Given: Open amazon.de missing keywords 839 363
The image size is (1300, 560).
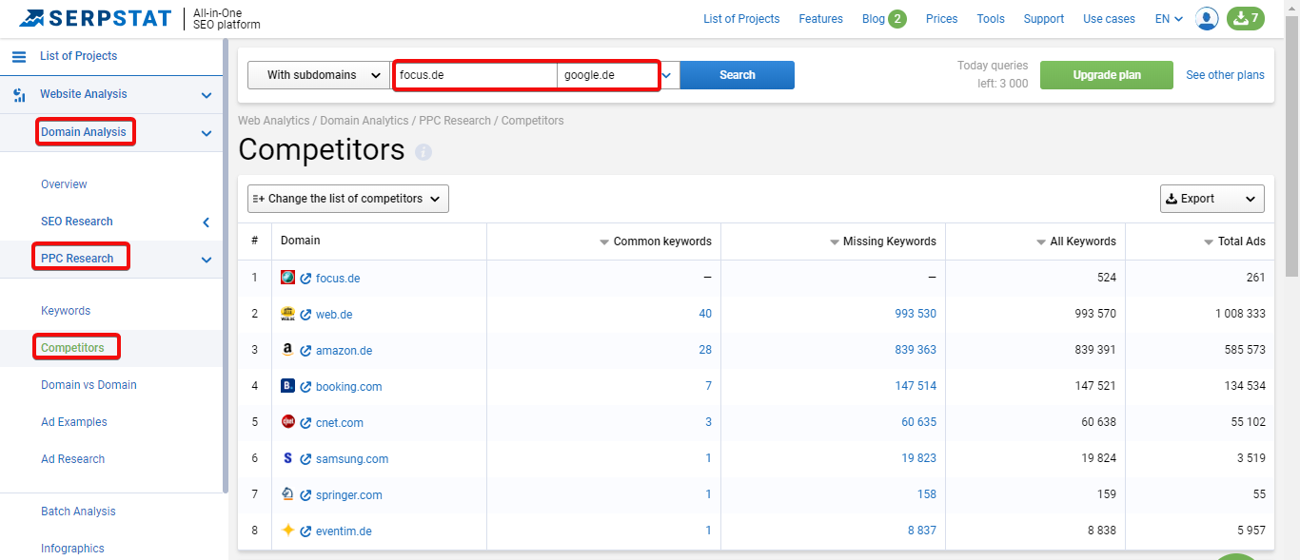Looking at the screenshot, I should click(x=916, y=350).
